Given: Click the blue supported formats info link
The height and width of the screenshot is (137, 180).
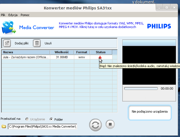Looking at the screenshot, I should (101, 25).
